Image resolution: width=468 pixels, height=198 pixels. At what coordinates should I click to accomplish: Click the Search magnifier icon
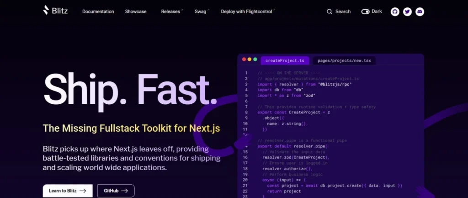point(330,11)
